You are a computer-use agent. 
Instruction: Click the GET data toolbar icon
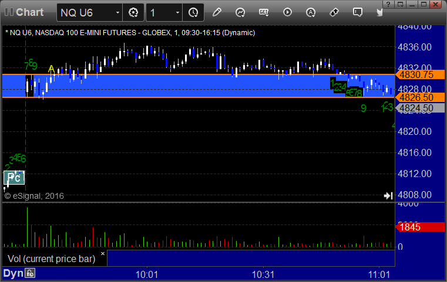tap(264, 12)
